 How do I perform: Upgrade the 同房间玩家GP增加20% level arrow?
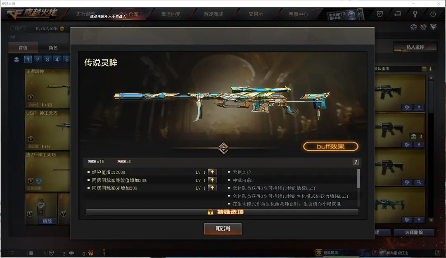(212, 188)
